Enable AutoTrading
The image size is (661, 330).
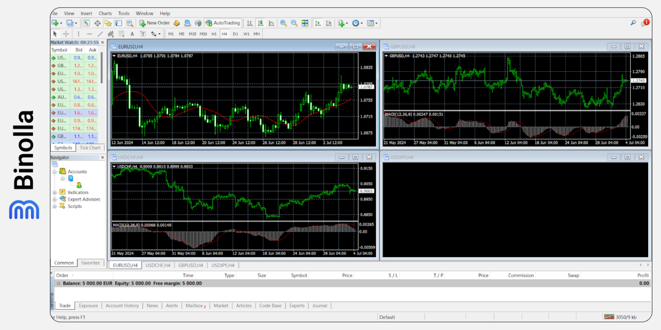click(223, 23)
